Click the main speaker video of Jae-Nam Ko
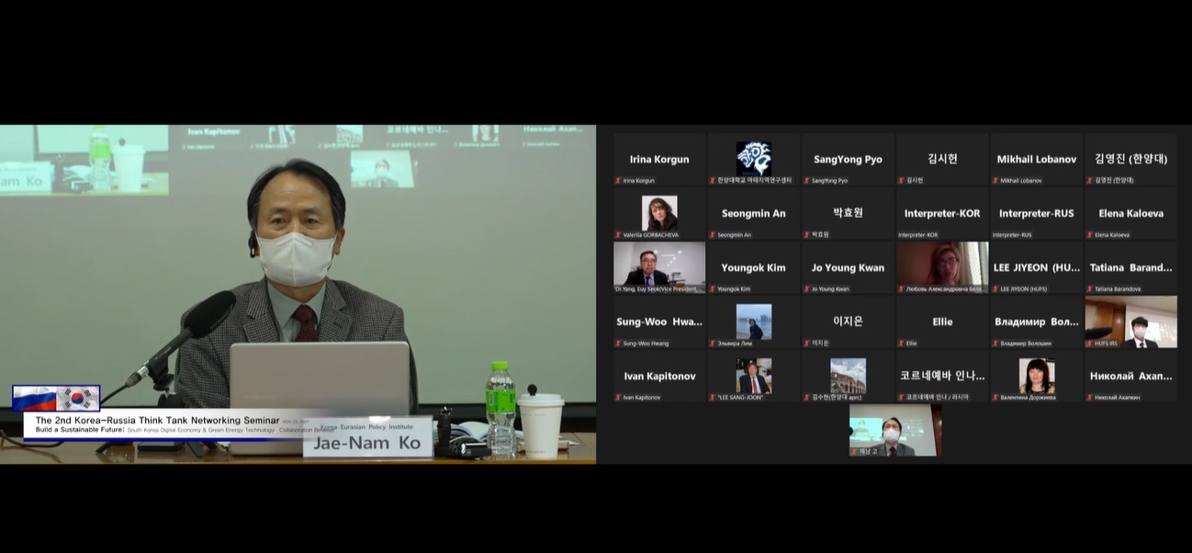1192x553 pixels. (298, 276)
